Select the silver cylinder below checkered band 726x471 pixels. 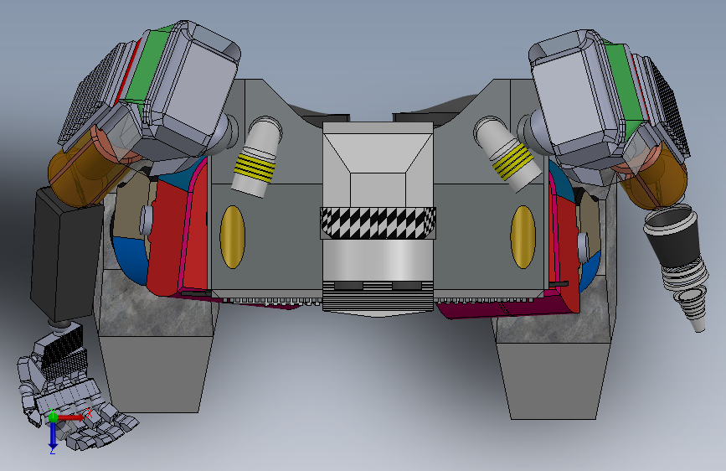click(378, 260)
